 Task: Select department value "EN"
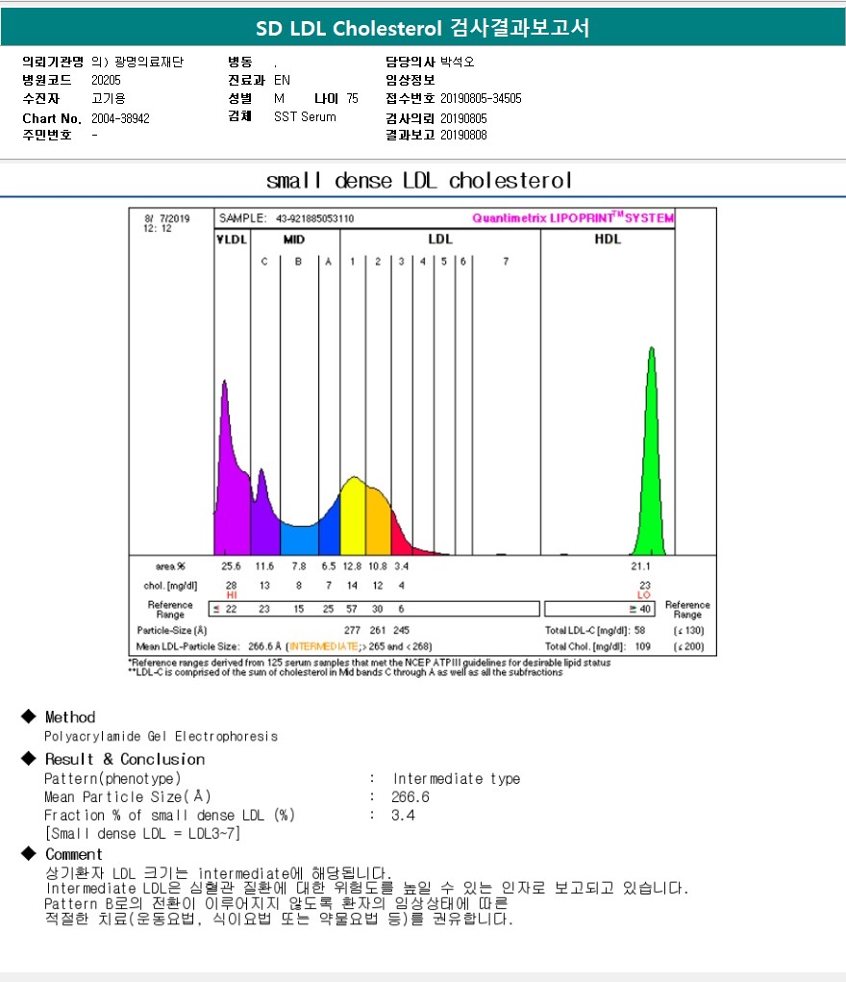282,80
